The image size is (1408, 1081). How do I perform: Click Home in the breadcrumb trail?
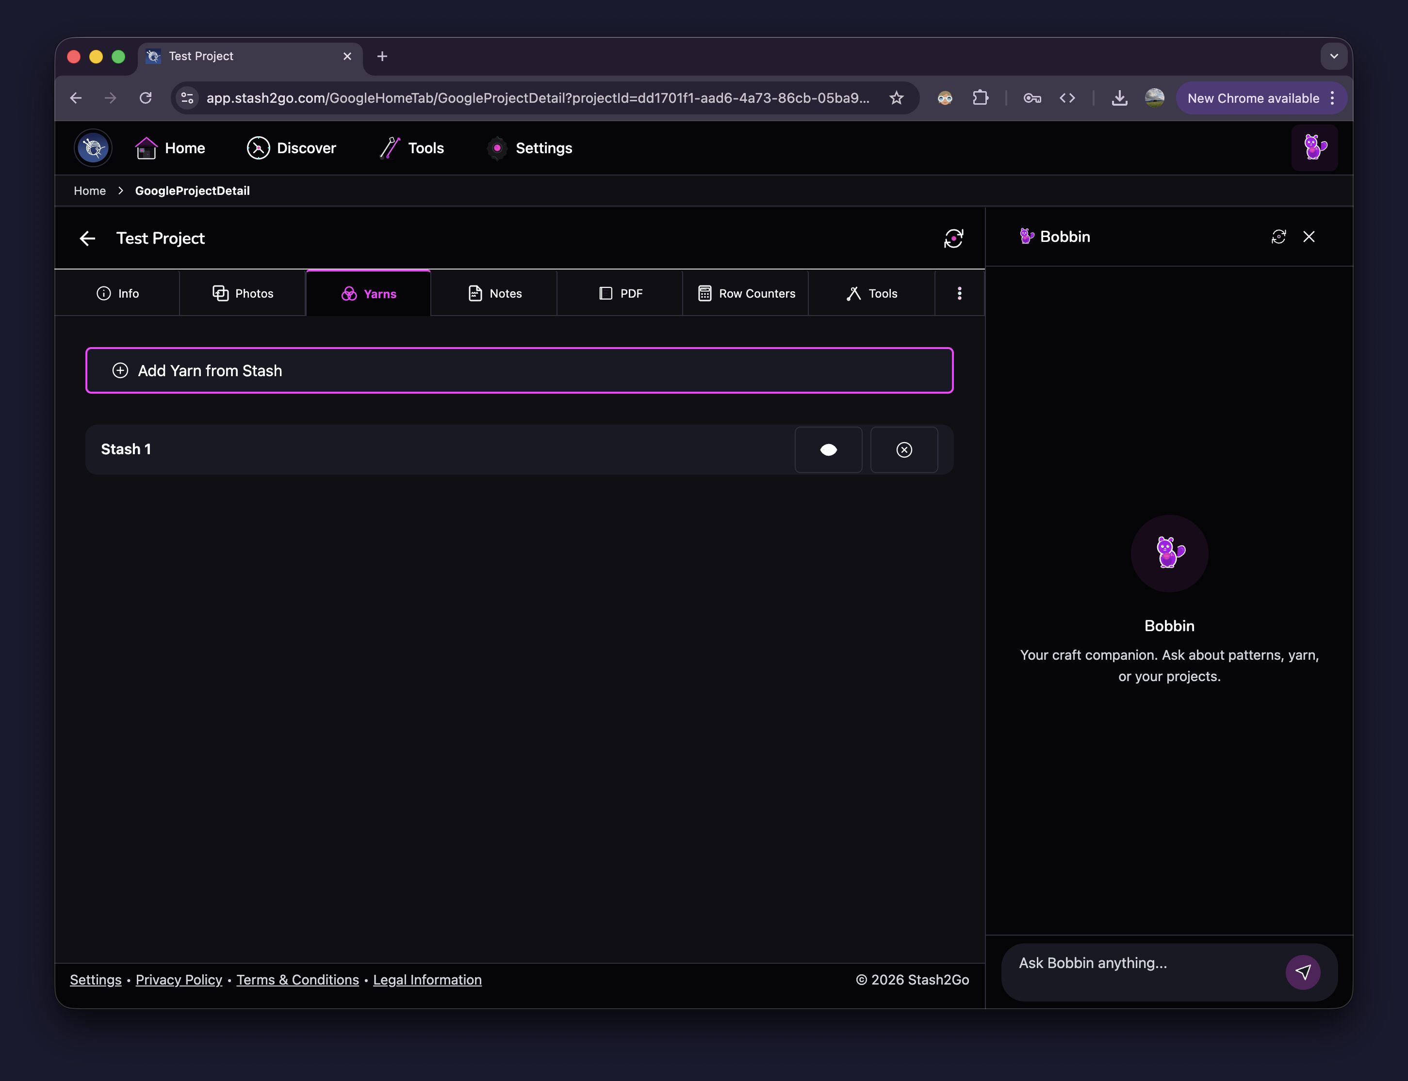coord(90,191)
